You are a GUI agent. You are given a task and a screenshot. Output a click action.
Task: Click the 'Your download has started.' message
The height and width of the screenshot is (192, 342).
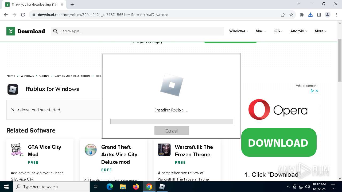[36, 110]
